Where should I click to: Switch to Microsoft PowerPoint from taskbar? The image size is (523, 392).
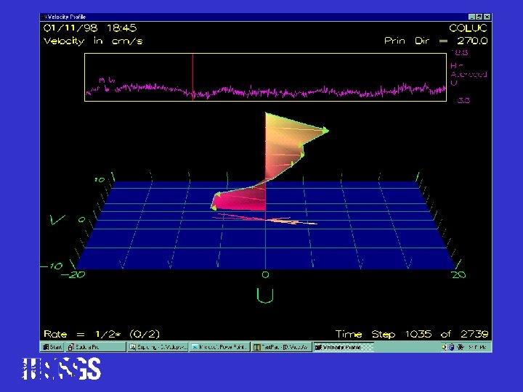(x=220, y=347)
